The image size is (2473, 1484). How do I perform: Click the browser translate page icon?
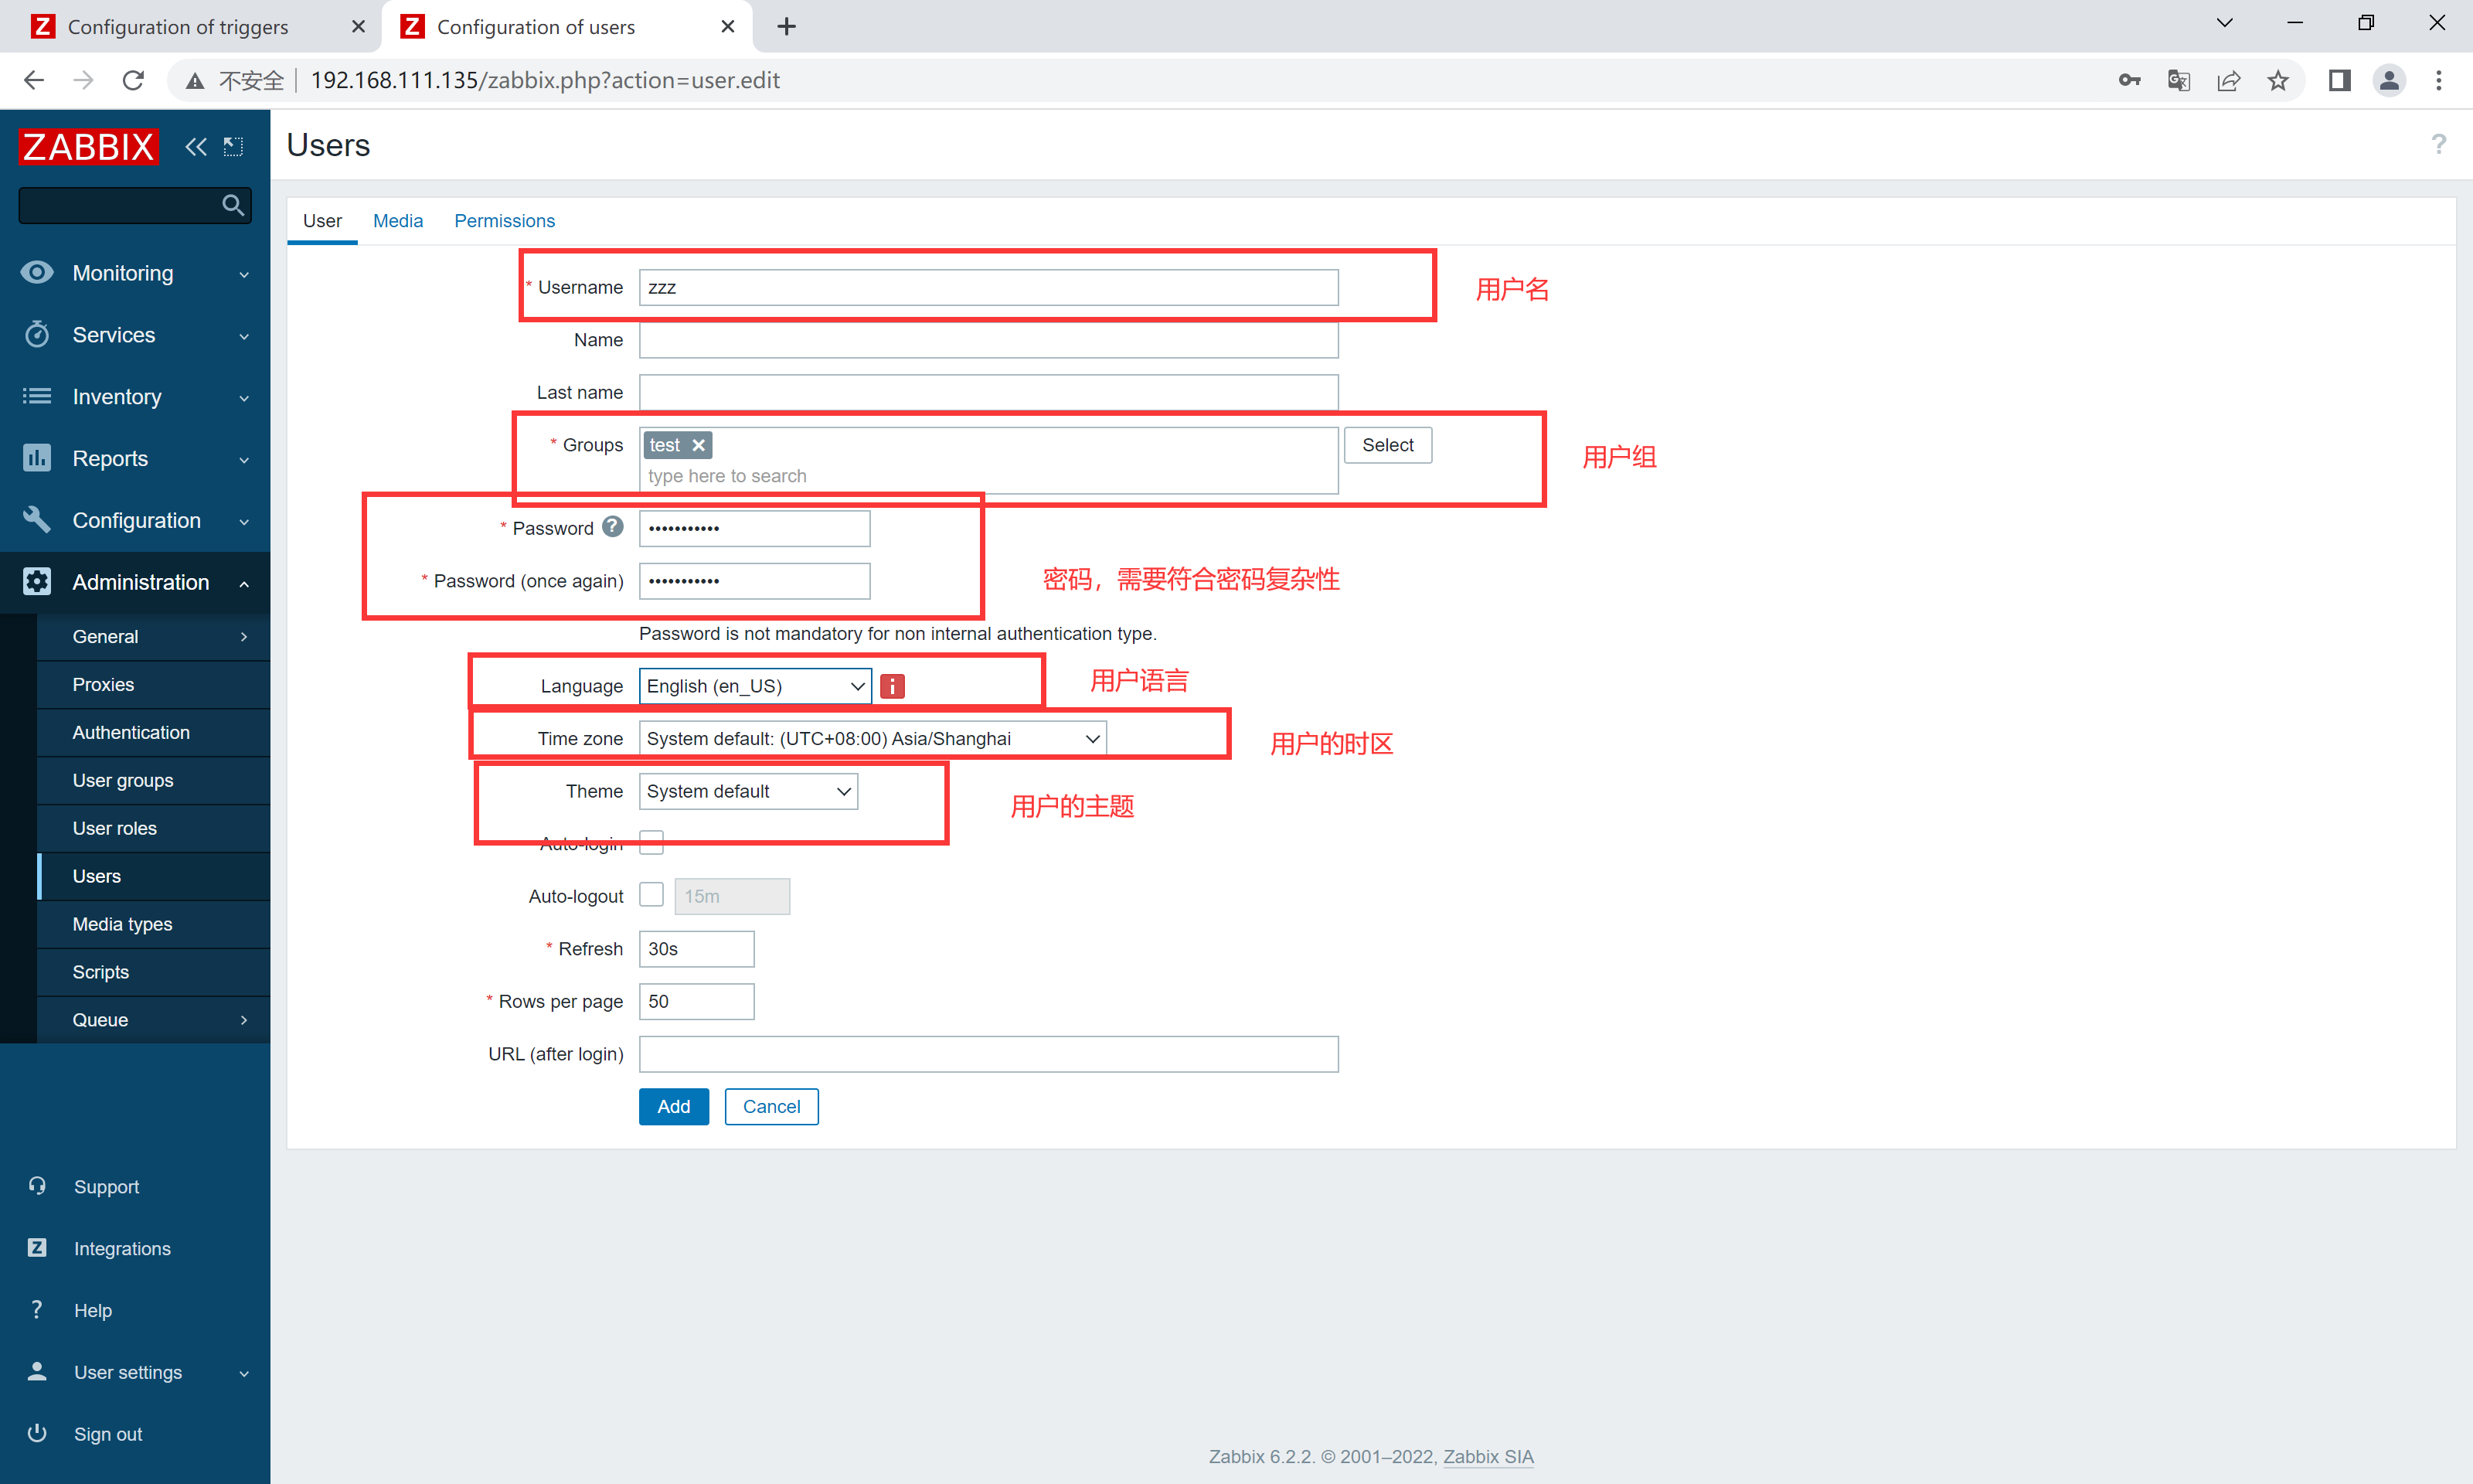[x=2179, y=81]
